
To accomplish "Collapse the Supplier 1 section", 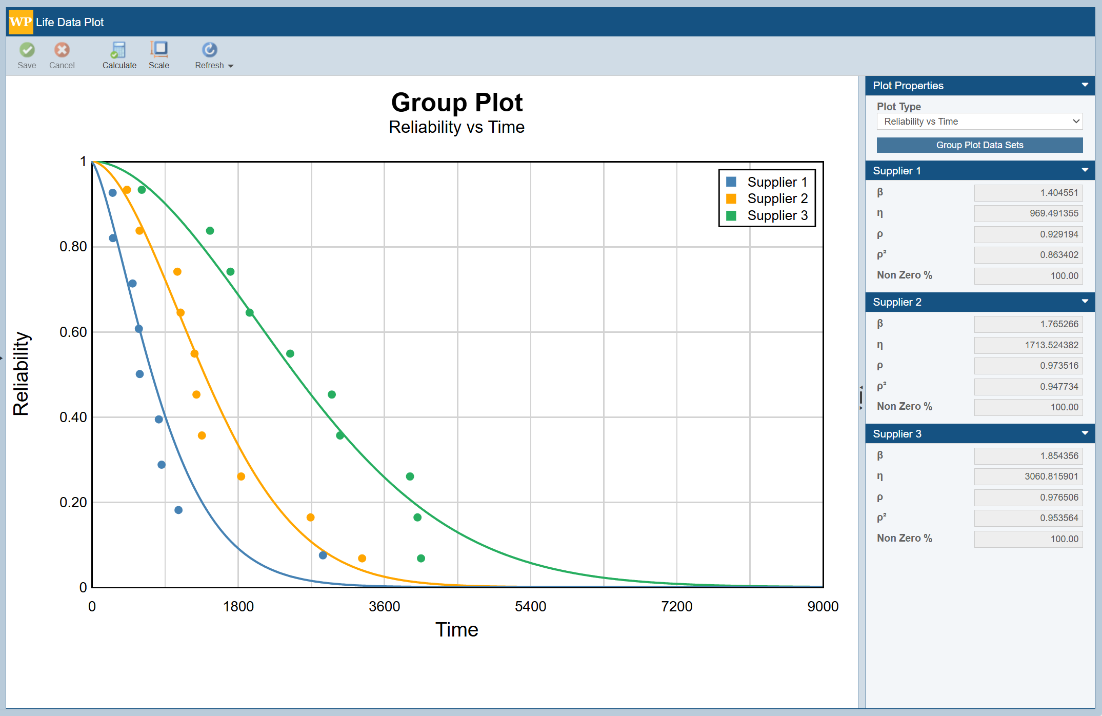I will point(1085,170).
